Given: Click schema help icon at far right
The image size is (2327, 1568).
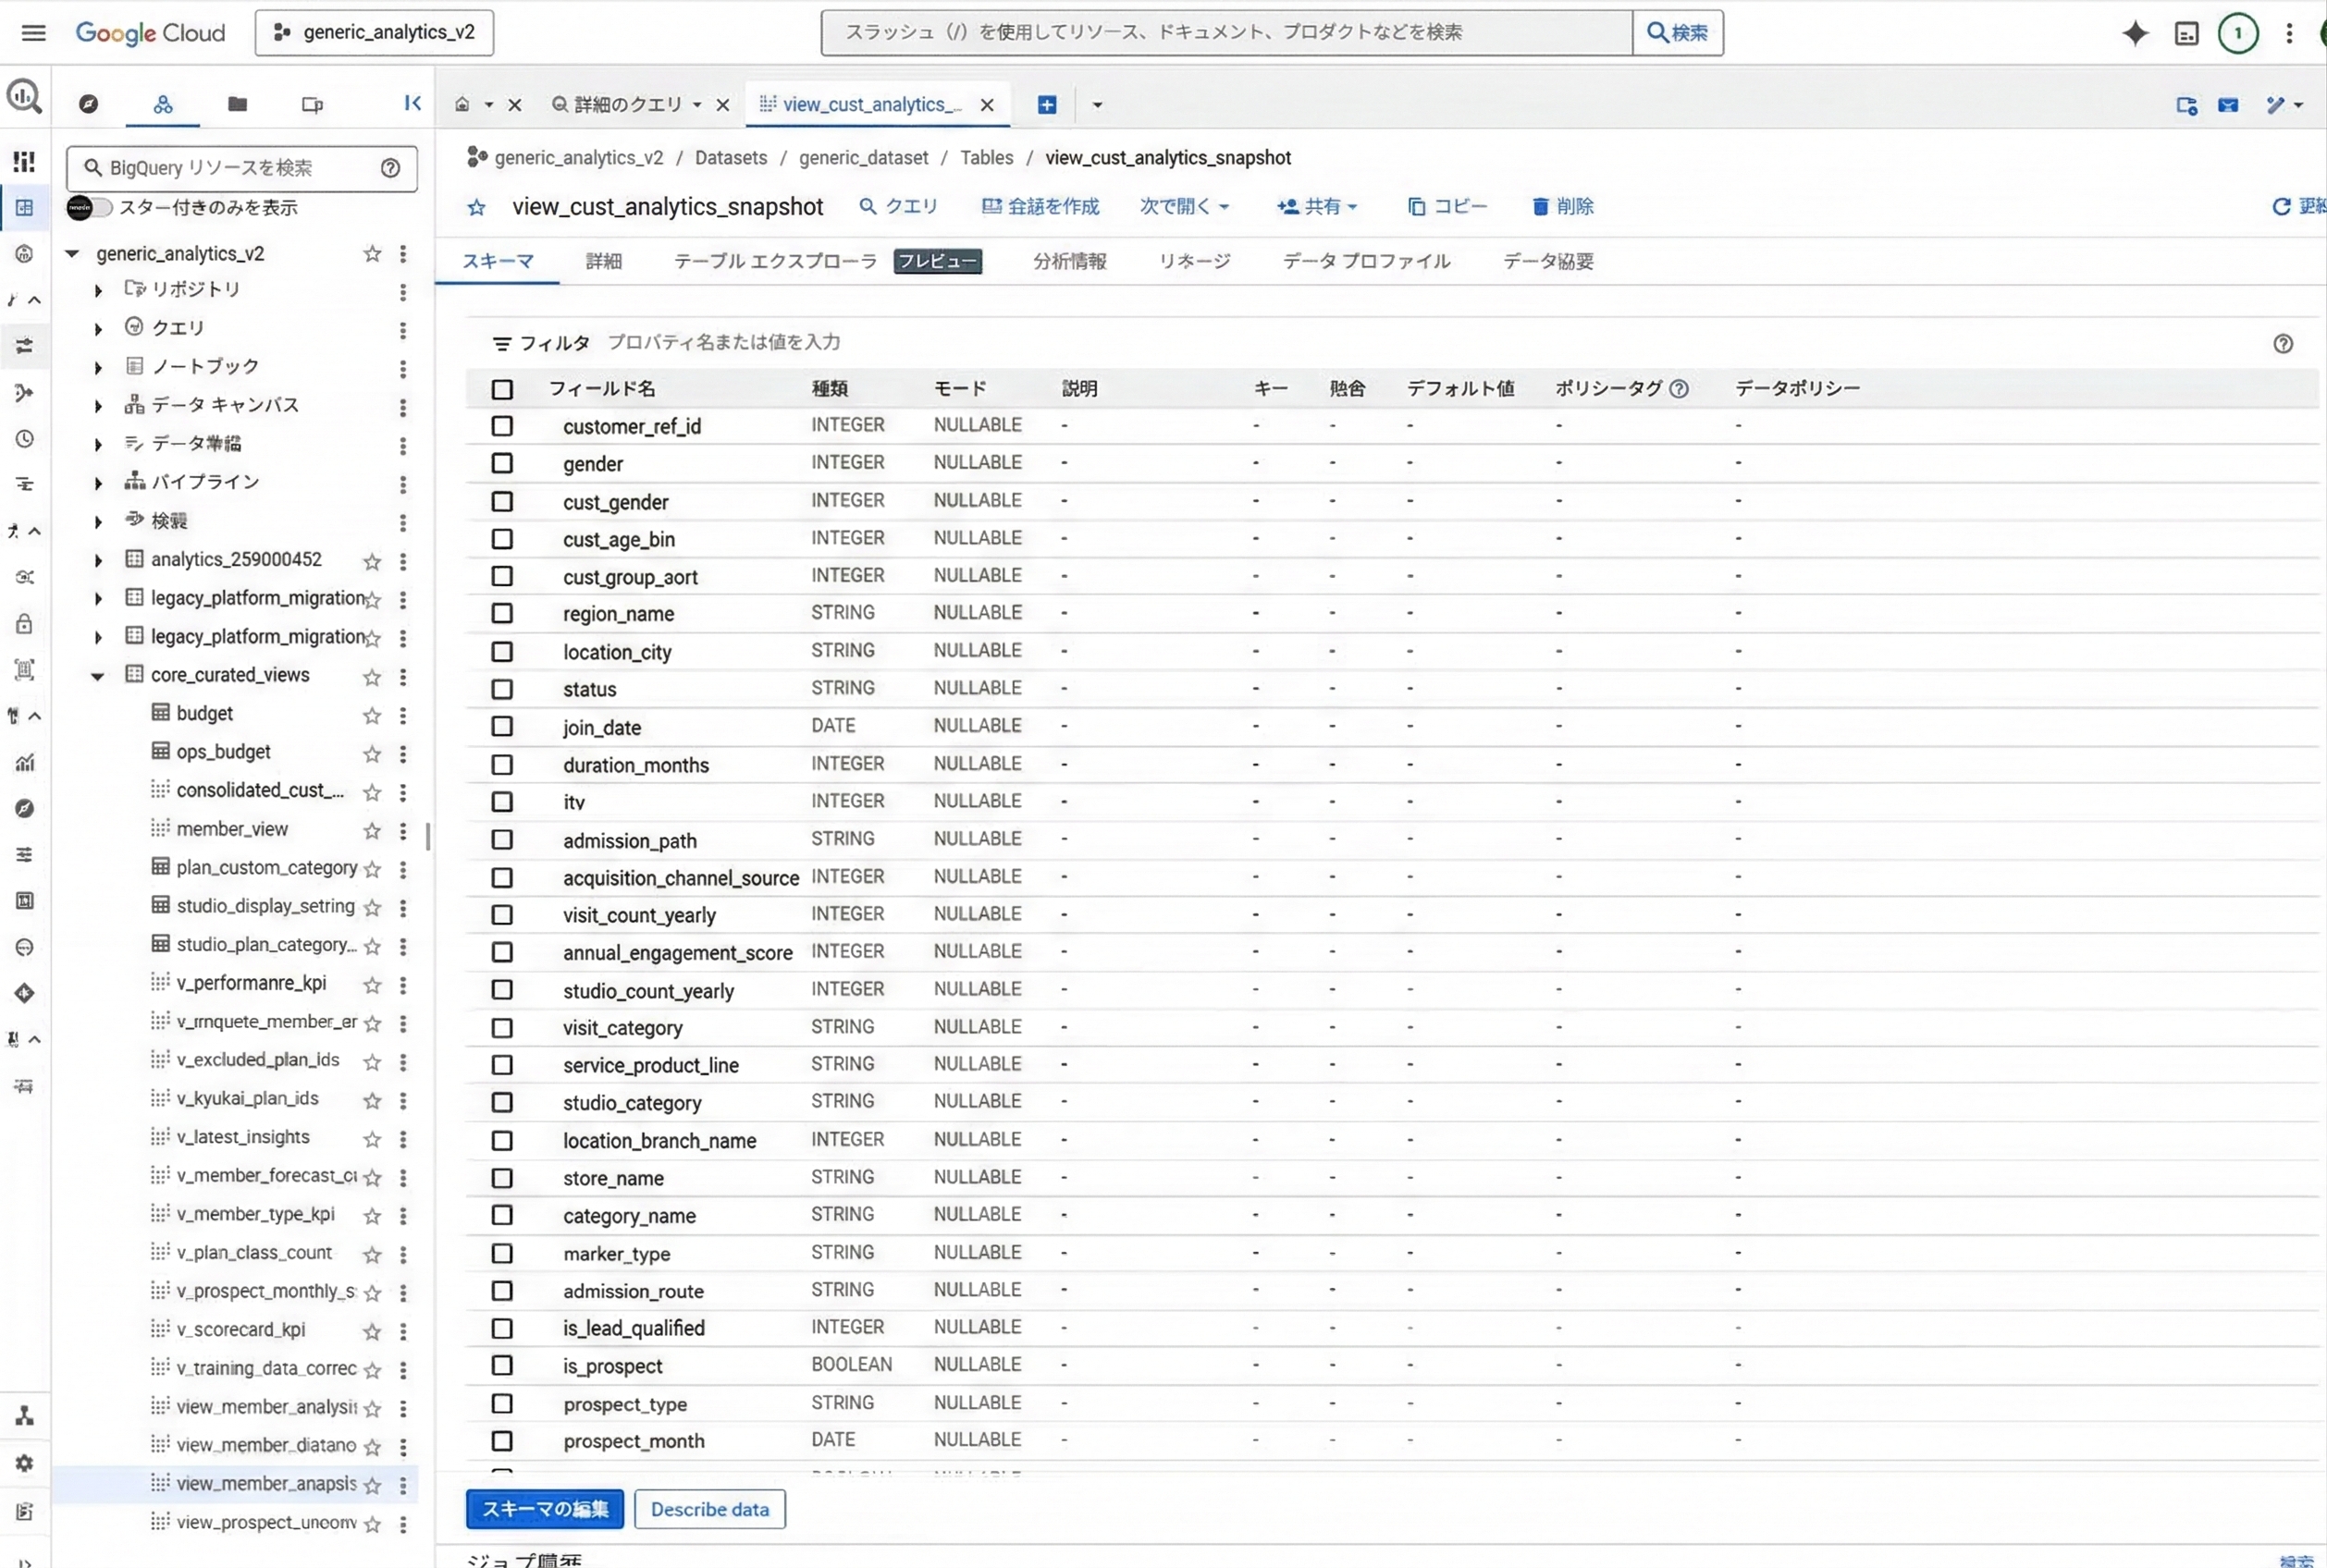Looking at the screenshot, I should click(2282, 344).
